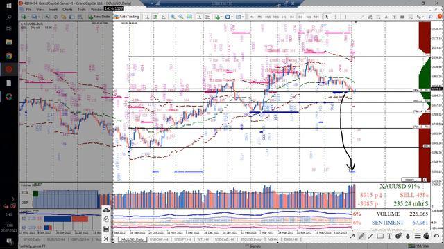Close the capture side panel (X)
The image size is (444, 249).
[x=106, y=239]
